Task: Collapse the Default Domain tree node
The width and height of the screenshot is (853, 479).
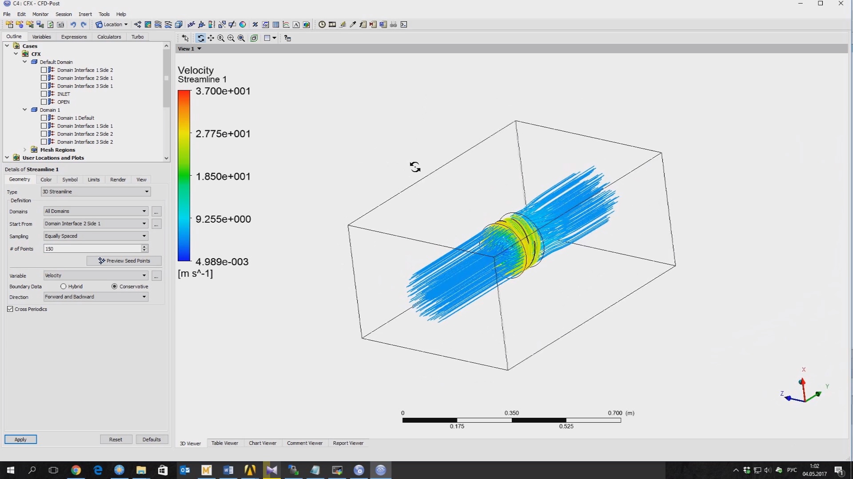Action: (25, 62)
